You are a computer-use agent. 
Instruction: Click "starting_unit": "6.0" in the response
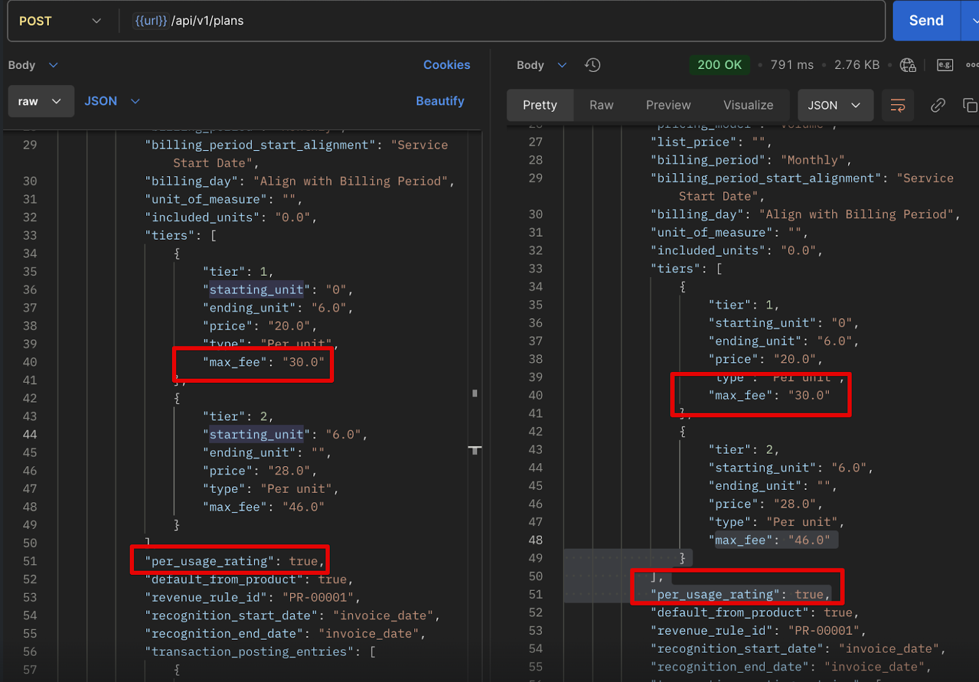tap(791, 468)
